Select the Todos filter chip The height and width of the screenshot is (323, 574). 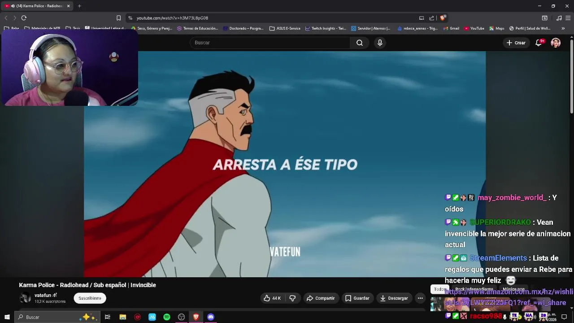pos(439,289)
